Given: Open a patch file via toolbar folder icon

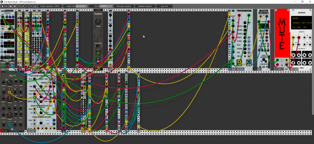Looking at the screenshot, I should (7, 6).
